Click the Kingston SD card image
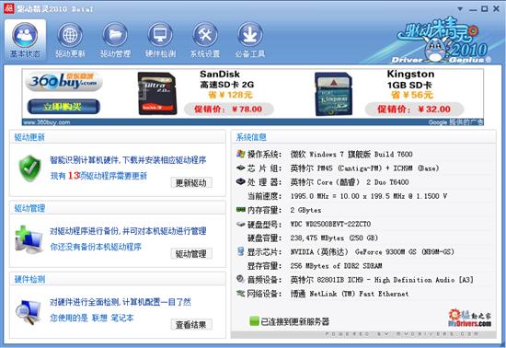The height and width of the screenshot is (348, 506). [x=333, y=94]
